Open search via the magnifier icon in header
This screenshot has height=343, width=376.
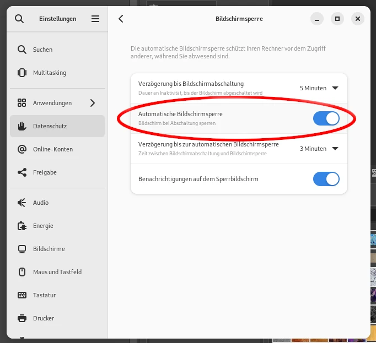(x=19, y=19)
